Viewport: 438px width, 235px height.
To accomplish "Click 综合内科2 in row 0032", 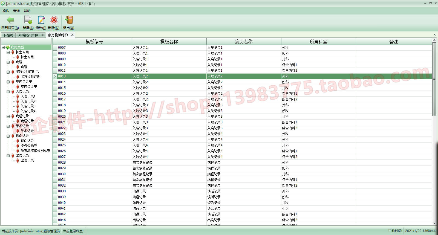I will coord(319,185).
